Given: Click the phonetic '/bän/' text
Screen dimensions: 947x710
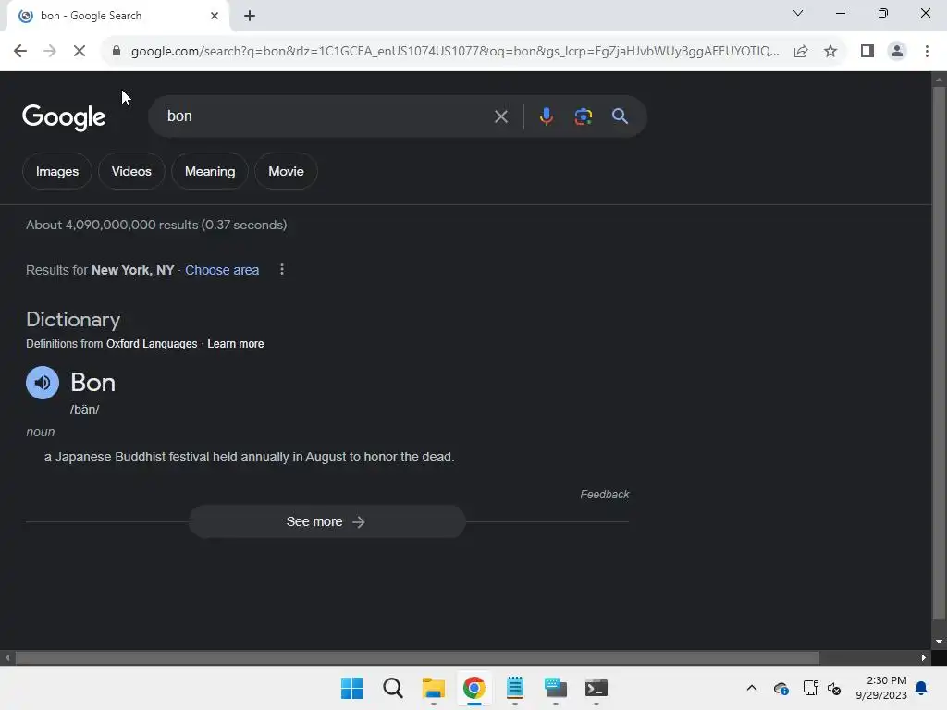Looking at the screenshot, I should [84, 410].
